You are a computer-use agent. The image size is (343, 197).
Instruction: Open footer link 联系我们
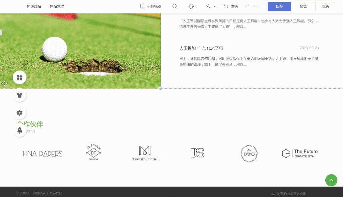click(x=56, y=193)
